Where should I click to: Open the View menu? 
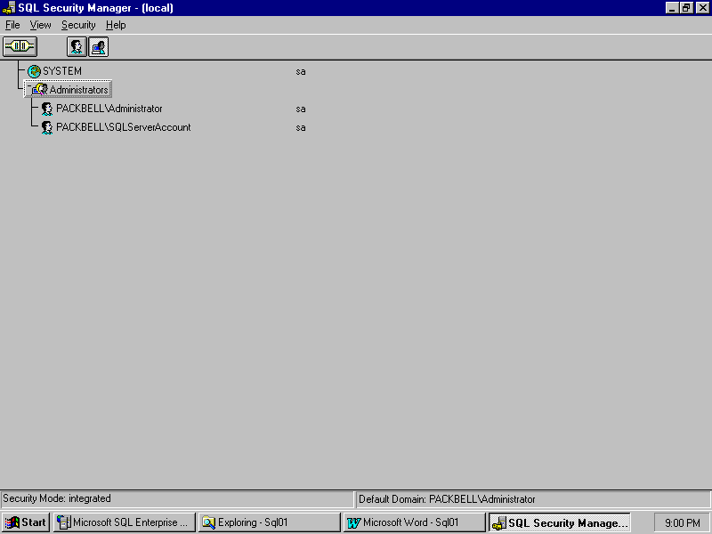tap(41, 25)
